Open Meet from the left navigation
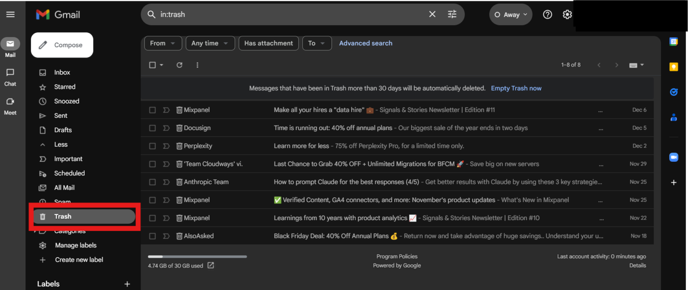This screenshot has width=688, height=290. [10, 106]
